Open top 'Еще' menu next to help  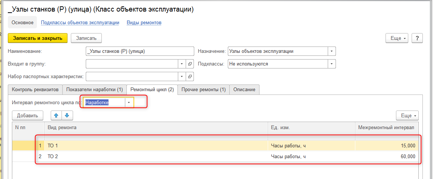pos(397,38)
